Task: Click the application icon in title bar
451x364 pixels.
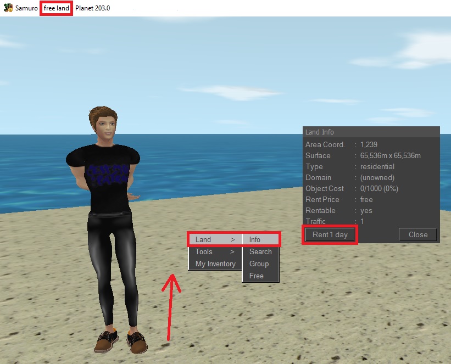Action: click(x=8, y=9)
